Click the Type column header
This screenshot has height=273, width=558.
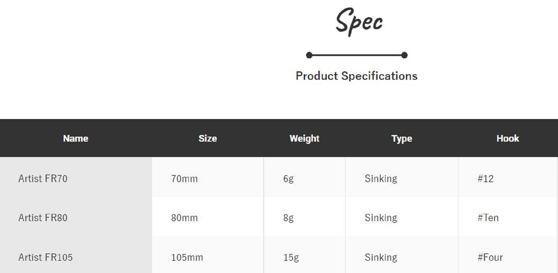coord(401,138)
